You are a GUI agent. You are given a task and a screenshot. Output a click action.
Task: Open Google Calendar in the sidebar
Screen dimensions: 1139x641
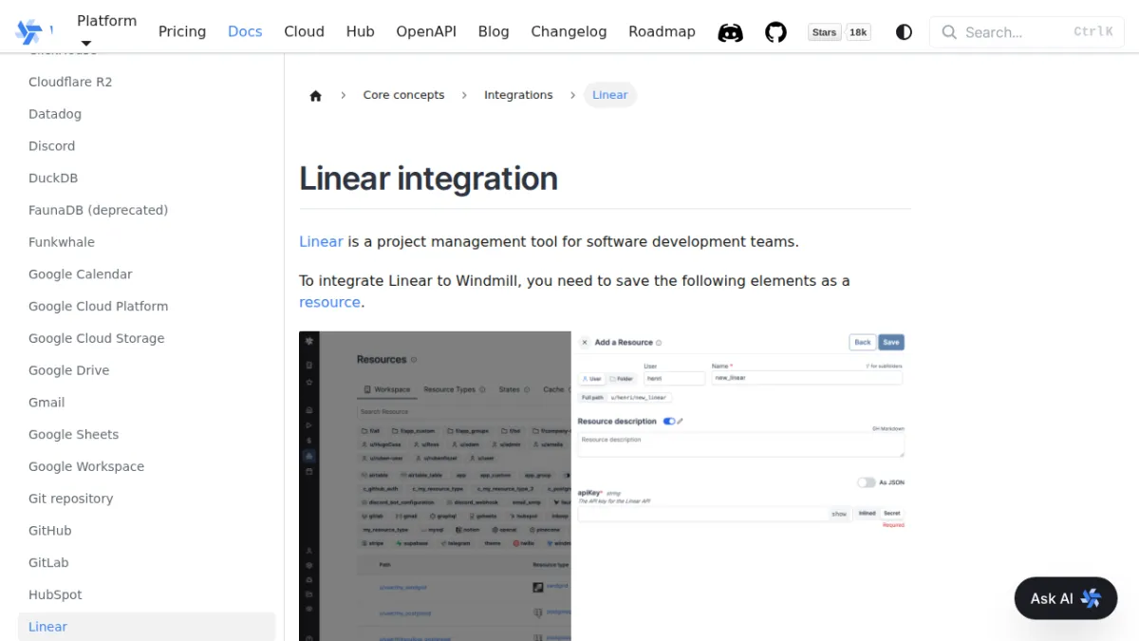(x=81, y=274)
